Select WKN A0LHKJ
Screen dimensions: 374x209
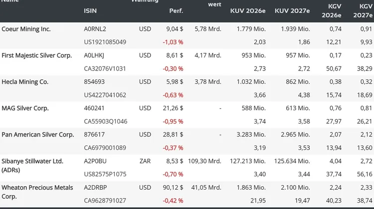tap(94, 55)
